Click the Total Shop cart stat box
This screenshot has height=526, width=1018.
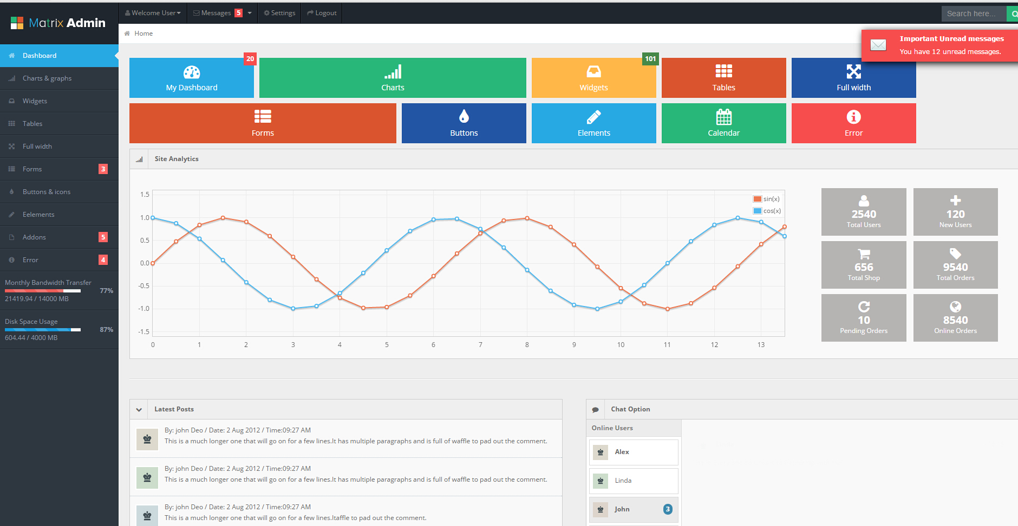tap(864, 265)
